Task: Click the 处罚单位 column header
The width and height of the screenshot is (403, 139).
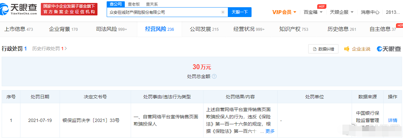Action: click(314, 97)
